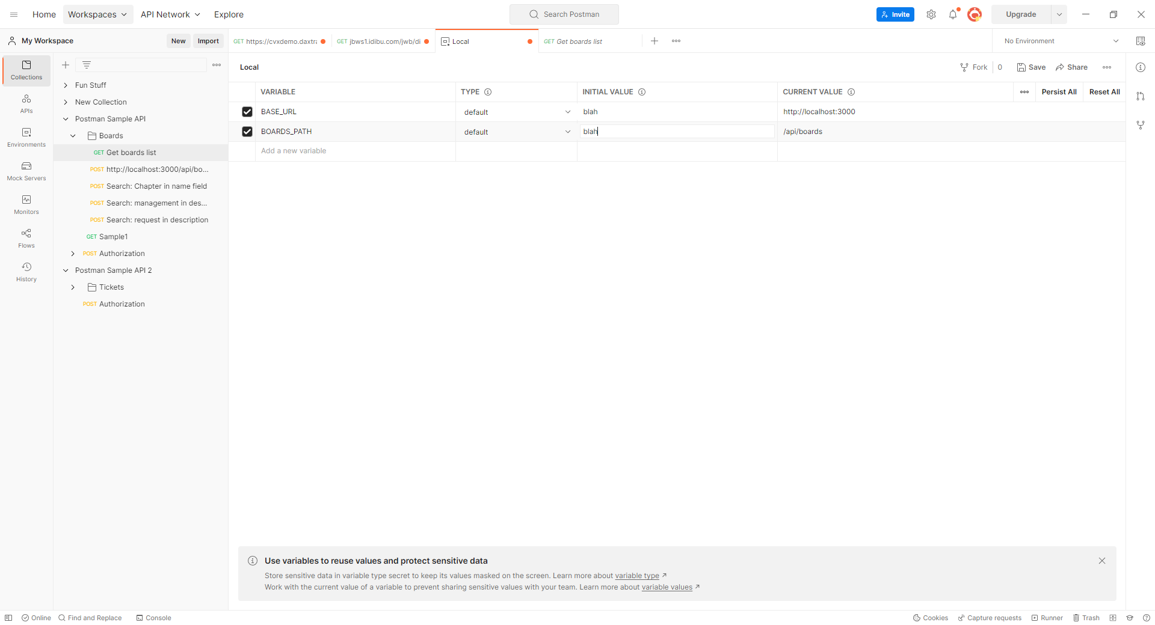Open the Workspaces dropdown

98,14
